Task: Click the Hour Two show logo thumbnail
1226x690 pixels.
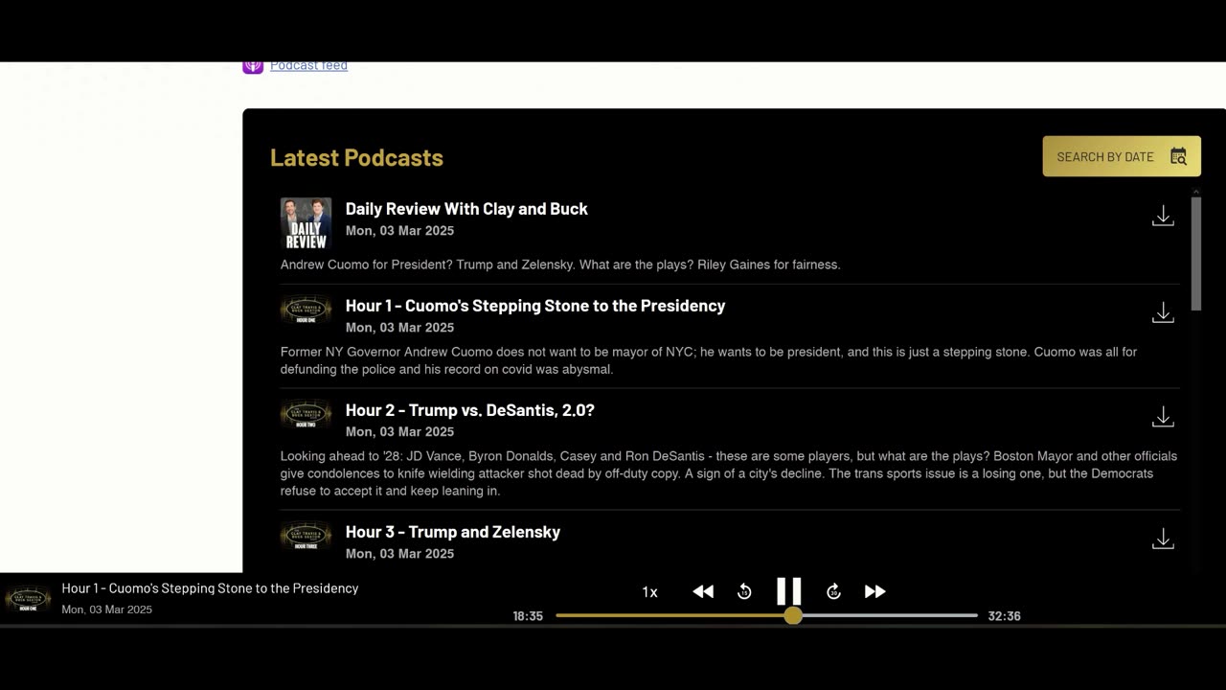Action: [306, 415]
